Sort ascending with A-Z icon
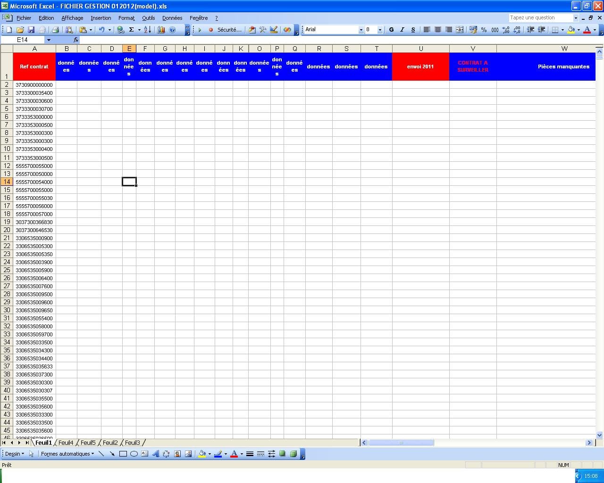 pyautogui.click(x=148, y=30)
